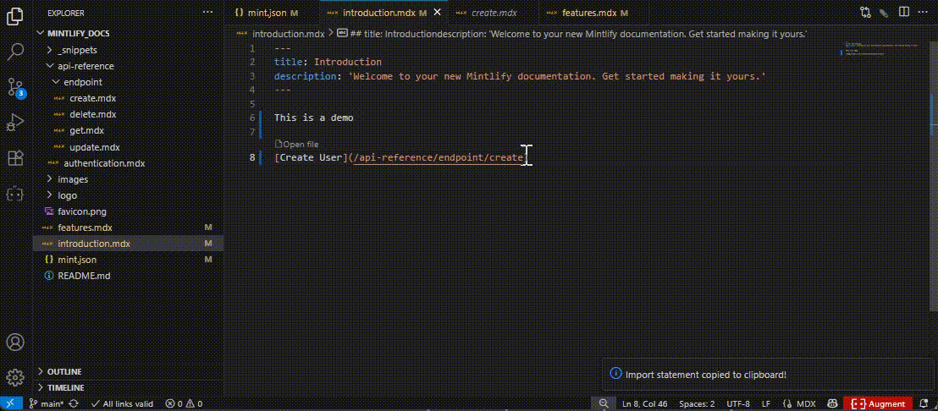
Task: Open the Explorer view in activity bar
Action: pyautogui.click(x=15, y=16)
